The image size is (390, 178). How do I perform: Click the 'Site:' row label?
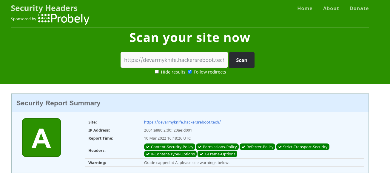pyautogui.click(x=93, y=122)
